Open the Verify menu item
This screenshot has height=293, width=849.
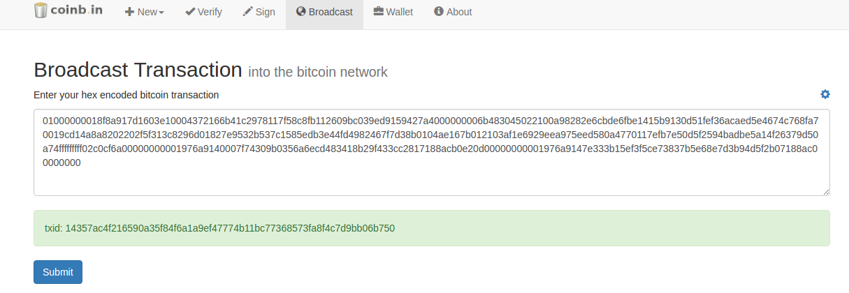click(x=204, y=12)
